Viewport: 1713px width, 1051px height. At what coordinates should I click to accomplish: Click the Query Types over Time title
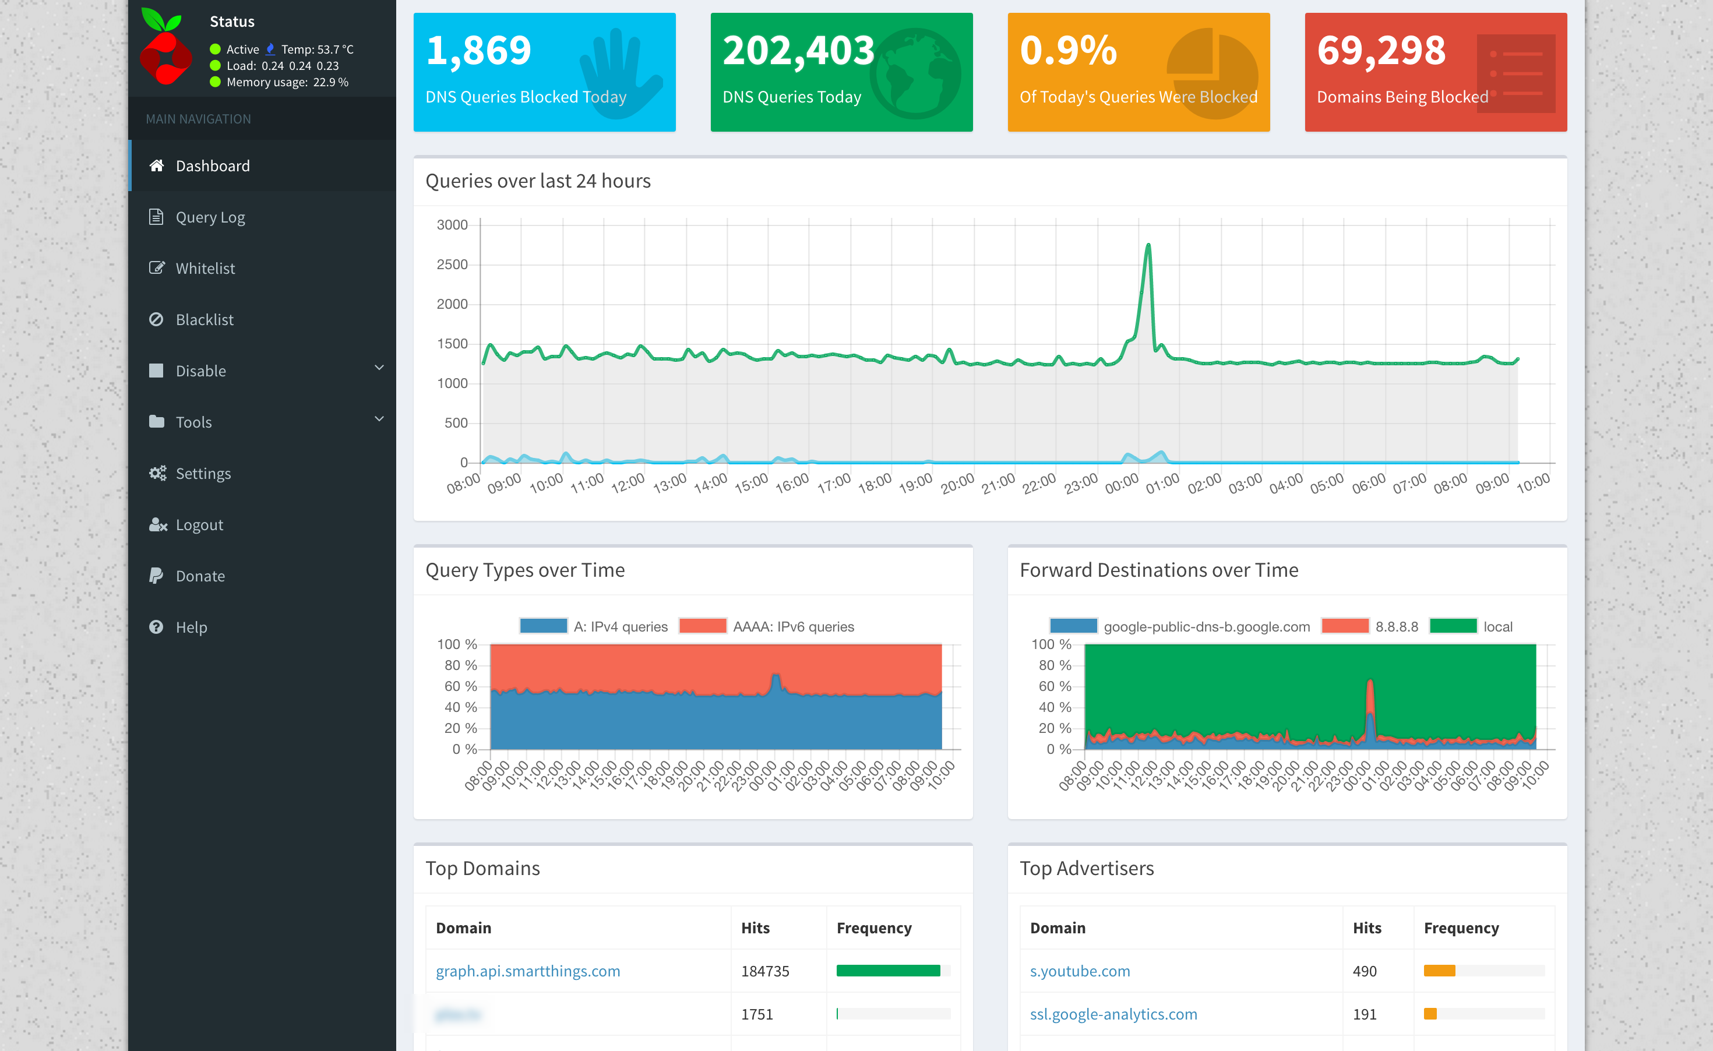point(525,570)
